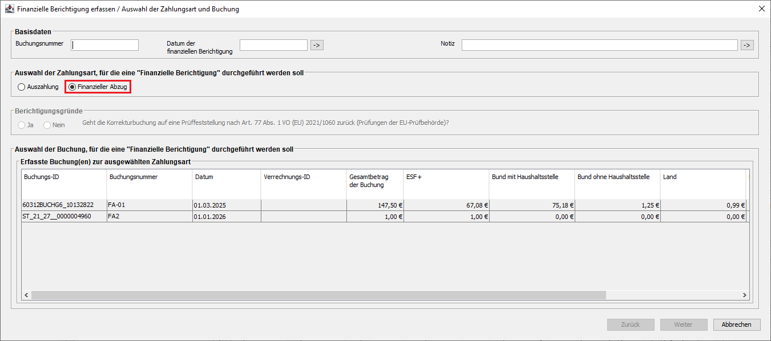771x341 pixels.
Task: Click arrow button next to date field
Action: tap(317, 45)
